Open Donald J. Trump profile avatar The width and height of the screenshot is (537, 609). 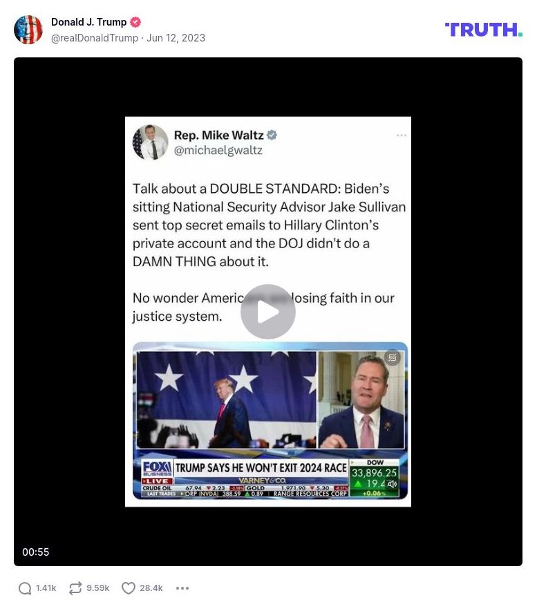point(28,30)
